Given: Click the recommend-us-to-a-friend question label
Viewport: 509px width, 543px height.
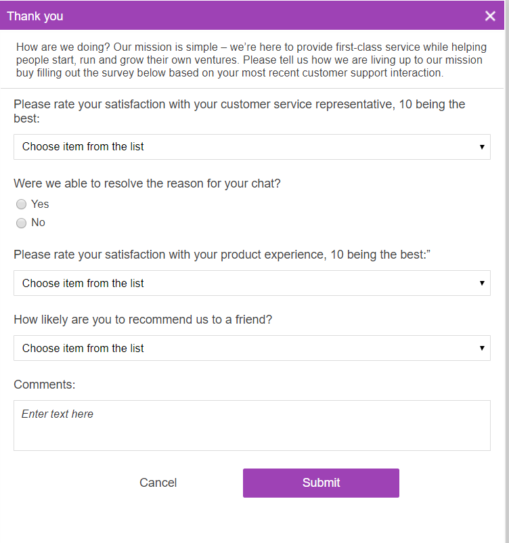Looking at the screenshot, I should coord(143,320).
